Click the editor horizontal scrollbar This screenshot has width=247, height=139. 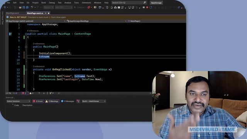105,93
